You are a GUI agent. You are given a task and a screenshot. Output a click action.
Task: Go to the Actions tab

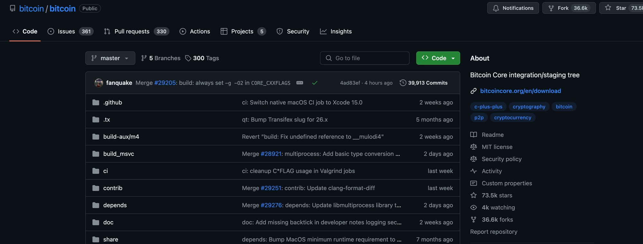pos(195,31)
